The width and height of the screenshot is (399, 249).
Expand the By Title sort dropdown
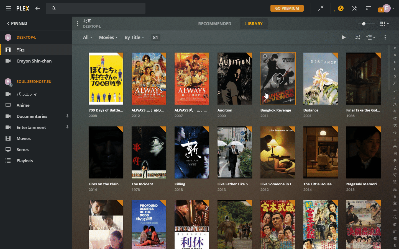pyautogui.click(x=134, y=37)
